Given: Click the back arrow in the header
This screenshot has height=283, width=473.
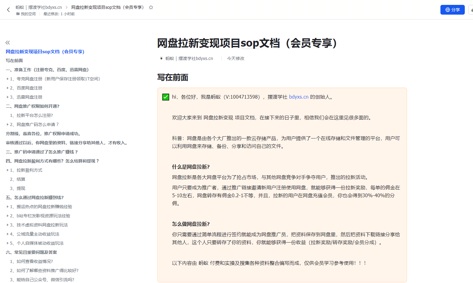Looking at the screenshot, I should pos(9,10).
